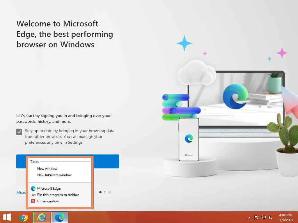Click the Edge logo icon in jump list
Screen dimensions: 298x223
33,188
